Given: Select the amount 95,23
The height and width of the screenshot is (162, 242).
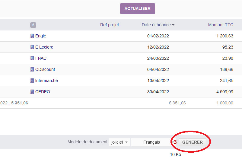Looking at the screenshot, I should tap(228, 47).
